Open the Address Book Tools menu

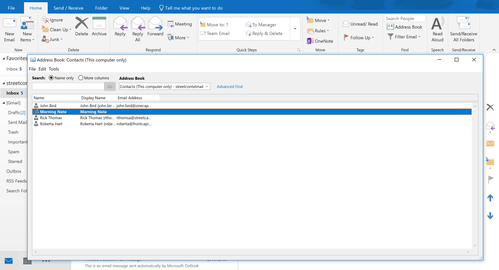click(x=54, y=69)
